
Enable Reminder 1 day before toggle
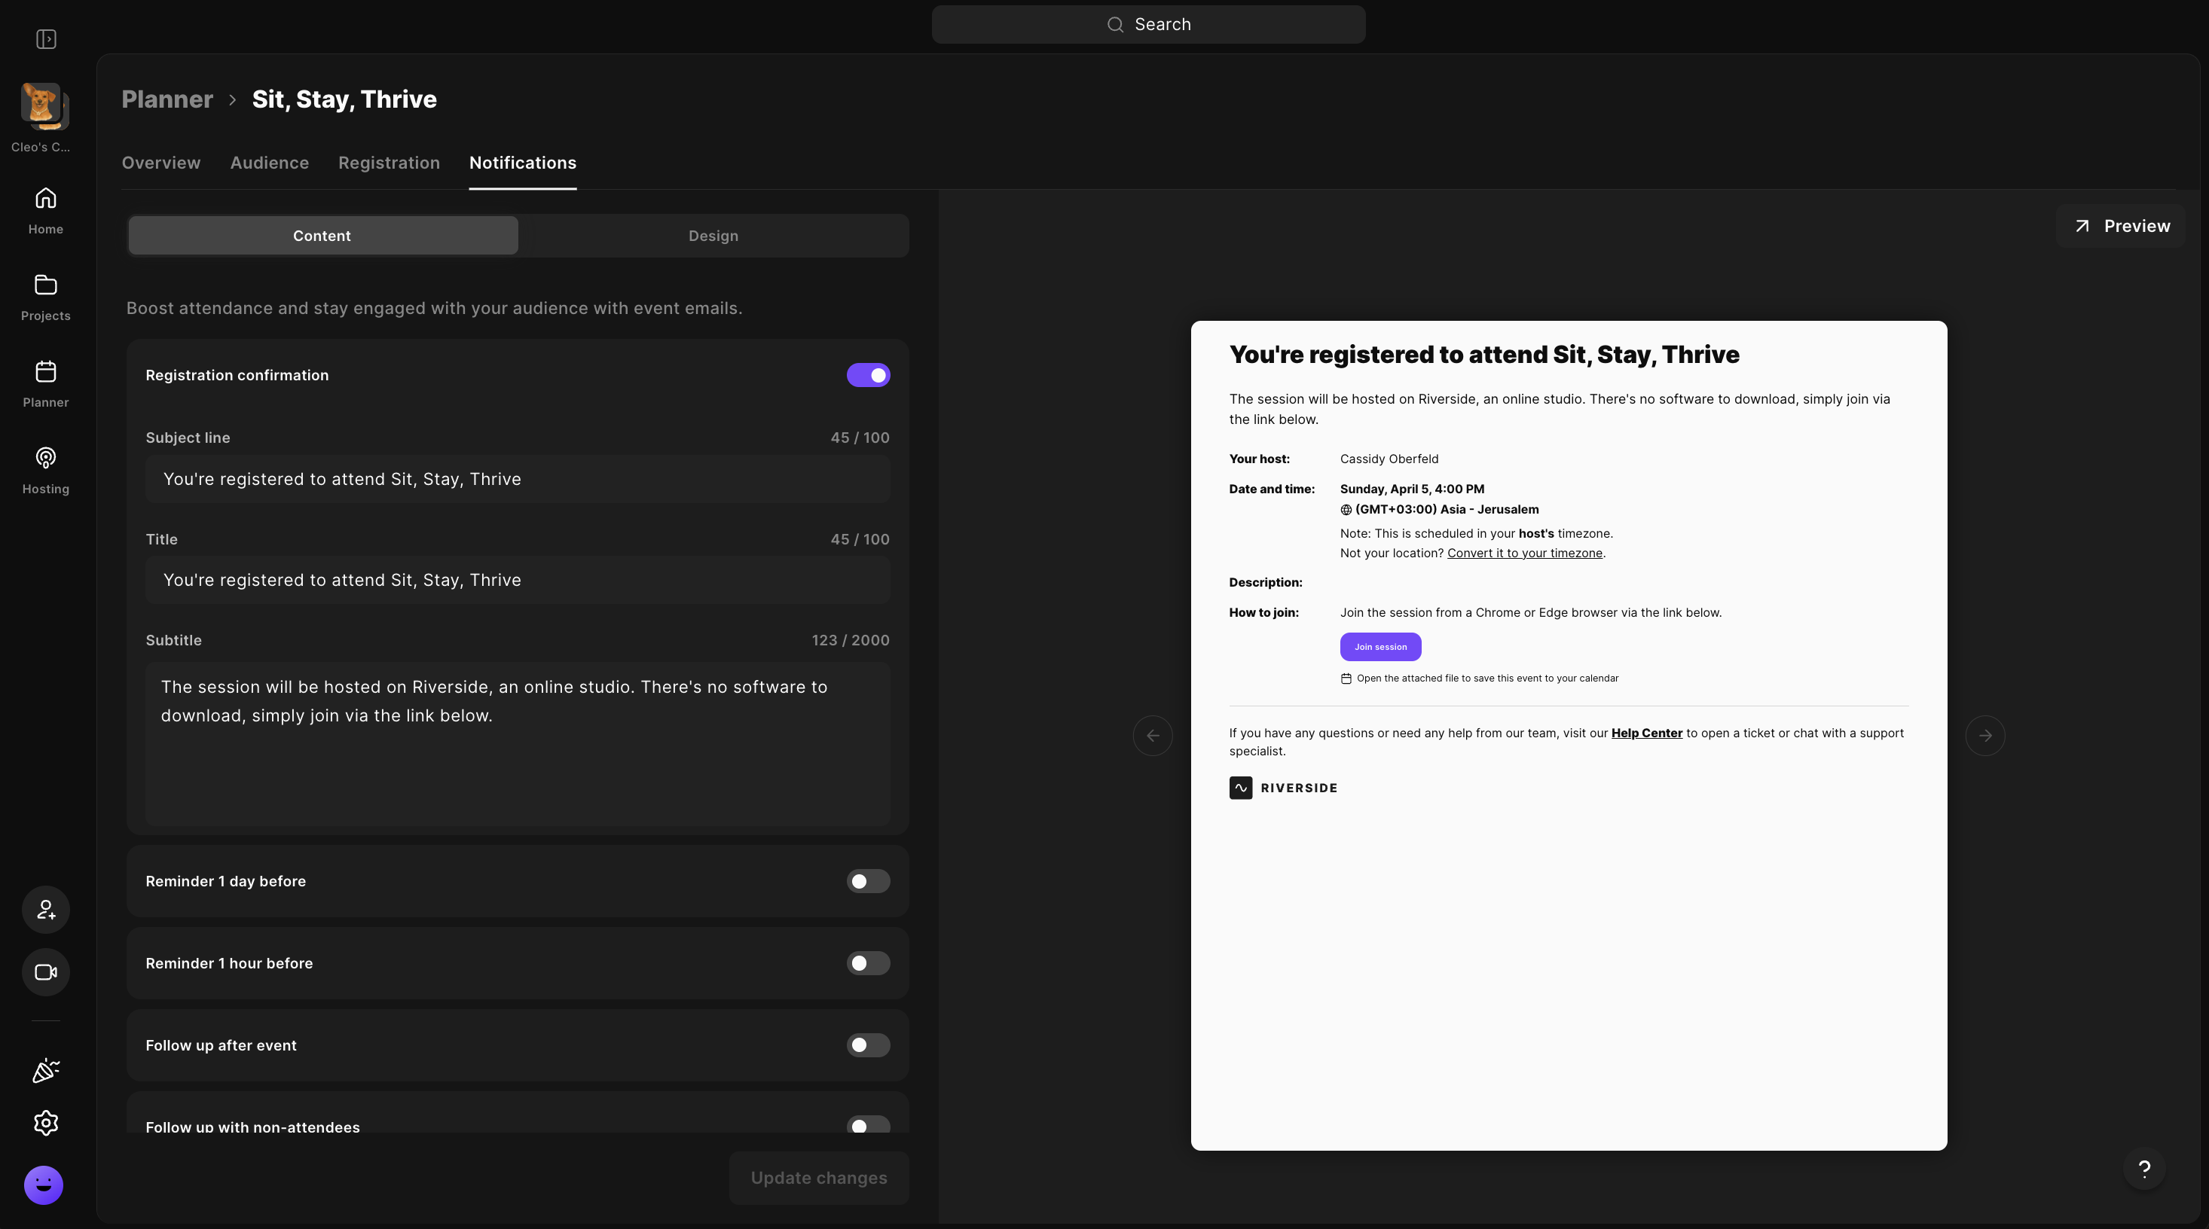point(868,881)
